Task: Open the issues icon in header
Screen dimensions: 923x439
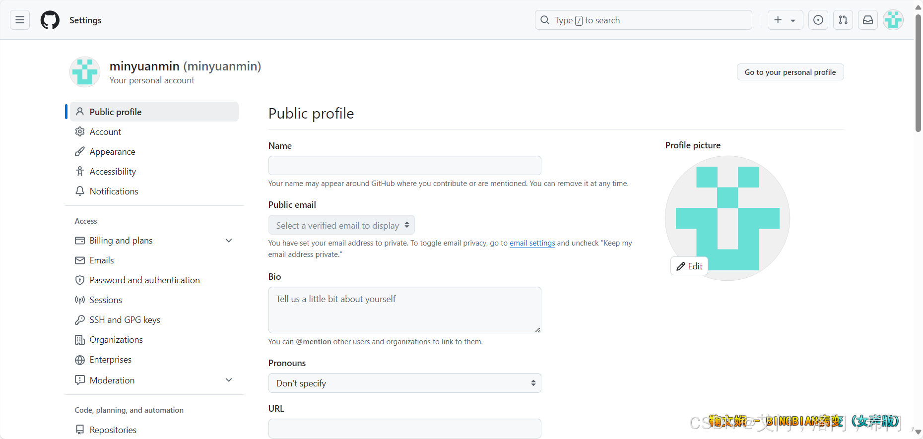Action: [x=818, y=20]
